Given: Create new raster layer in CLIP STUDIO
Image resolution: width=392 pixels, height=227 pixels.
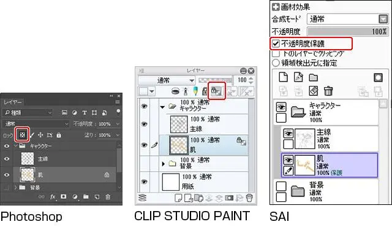Looking at the screenshot, I should [178, 198].
